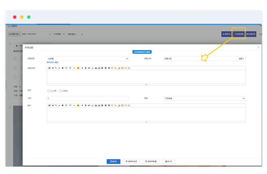The width and height of the screenshot is (267, 174).
Task: Click the first icon in the question content editor toolbar
Action: [49, 68]
